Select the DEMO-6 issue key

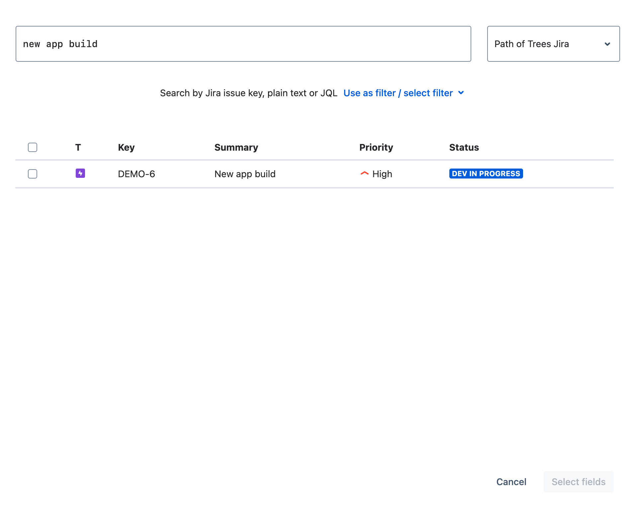(136, 174)
